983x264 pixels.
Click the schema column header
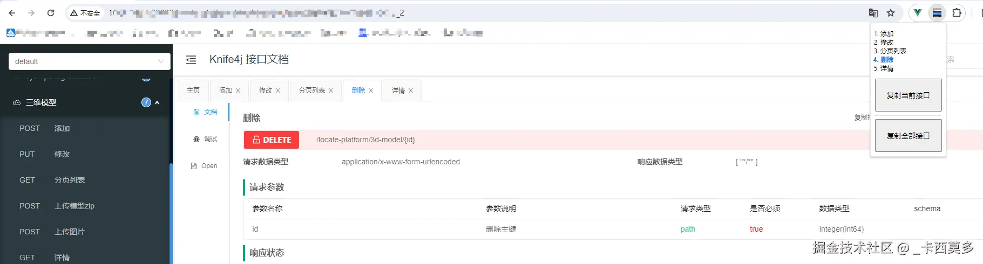927,209
